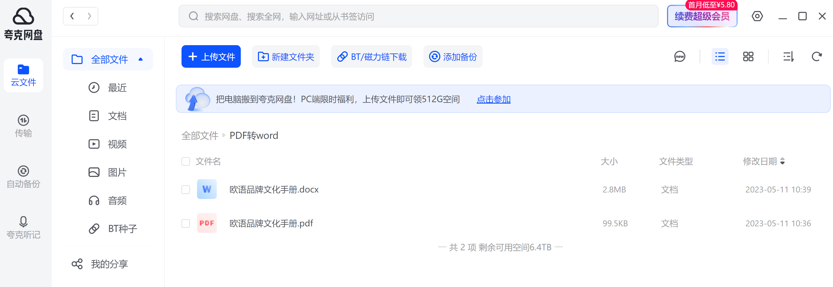Click the Quark cloud logo icon
Viewport: 833px width, 287px height.
[x=23, y=16]
